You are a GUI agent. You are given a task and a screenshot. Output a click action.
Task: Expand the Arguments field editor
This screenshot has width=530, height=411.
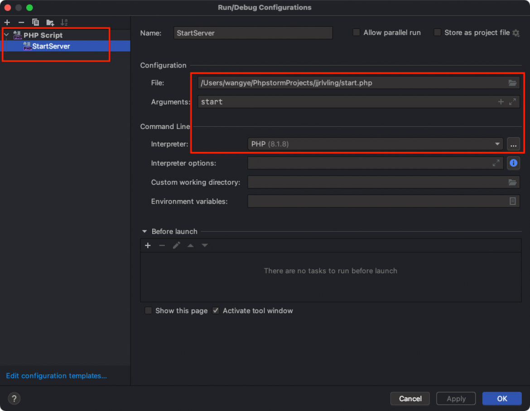[512, 102]
